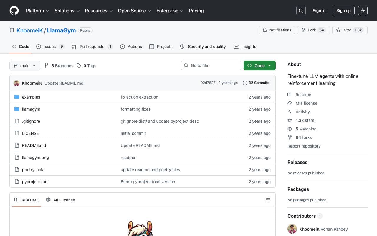Image resolution: width=377 pixels, height=236 pixels.
Task: Click the commit history clock icon
Action: [245, 83]
